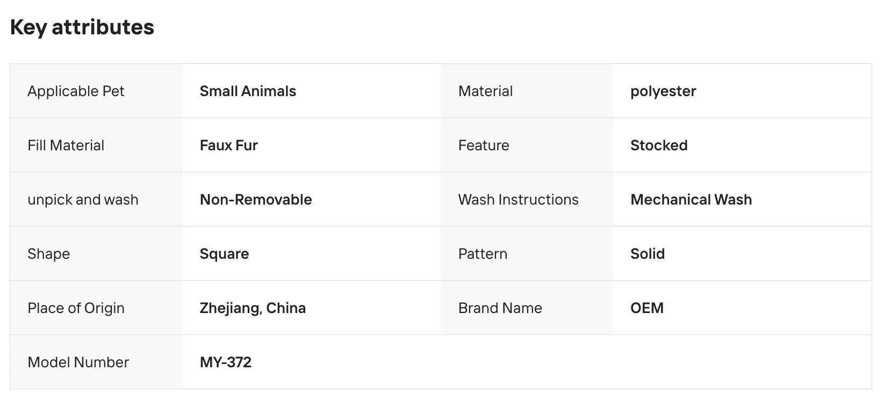Select the Solid pattern value
This screenshot has width=891, height=407.
pyautogui.click(x=648, y=254)
